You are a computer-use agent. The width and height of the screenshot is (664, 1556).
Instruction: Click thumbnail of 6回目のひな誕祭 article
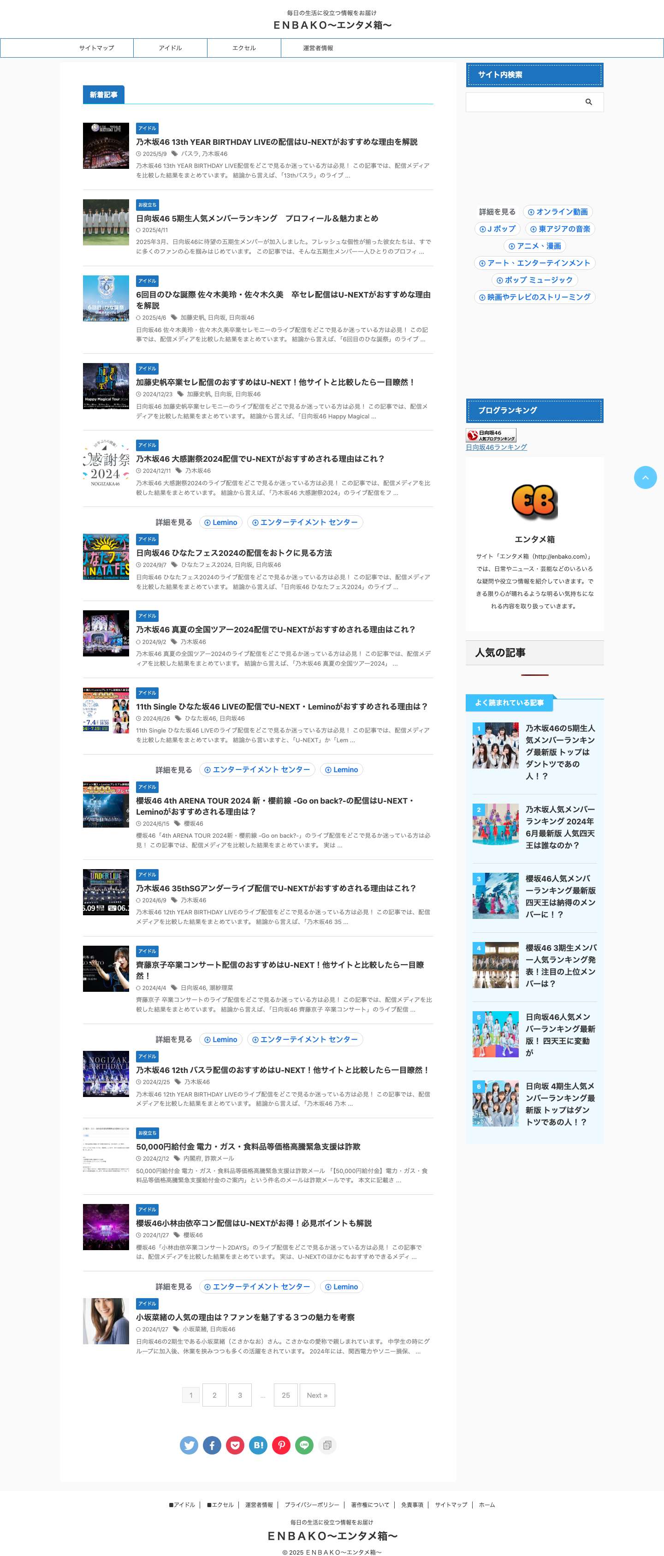106,298
